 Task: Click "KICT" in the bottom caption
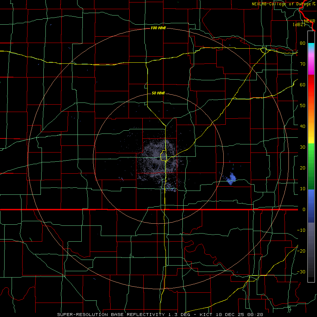point(206,315)
